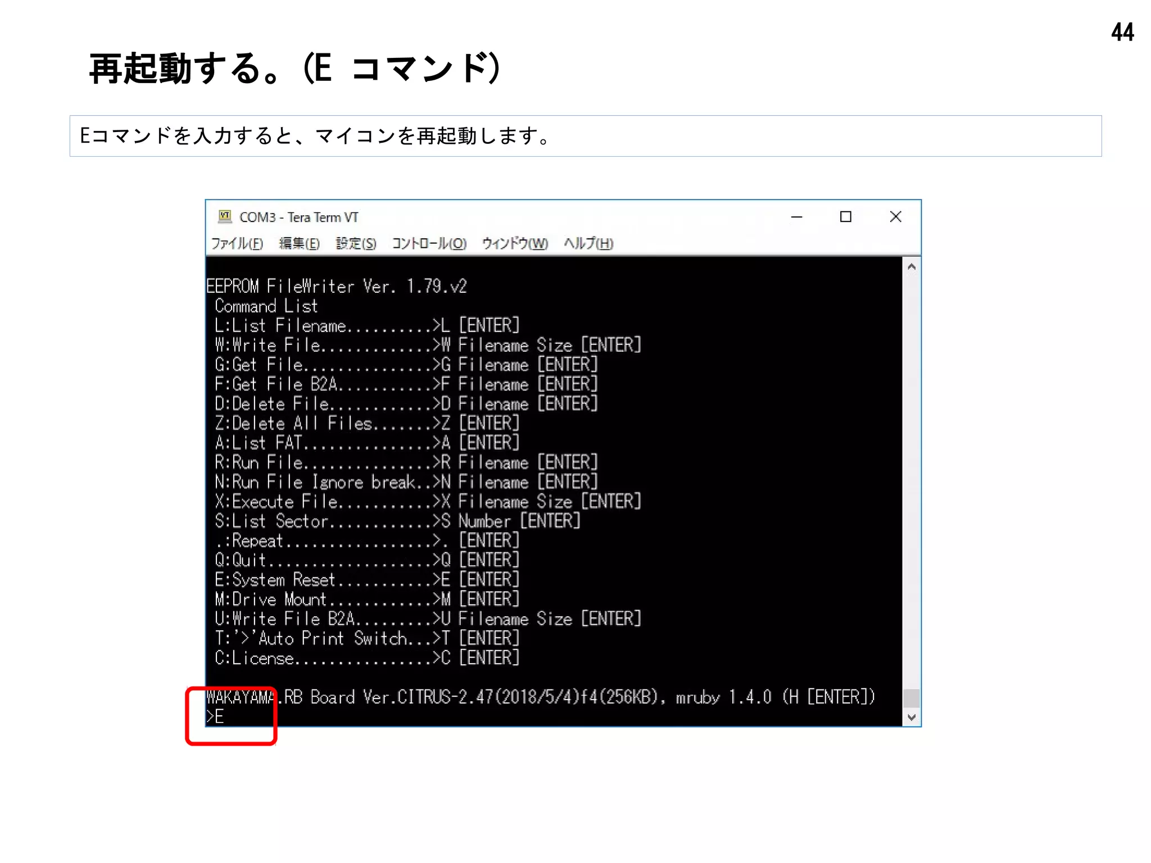This screenshot has height=863, width=1151.
Task: Click the 'COM3 - Tera Term VT' window title
Action: click(x=299, y=217)
